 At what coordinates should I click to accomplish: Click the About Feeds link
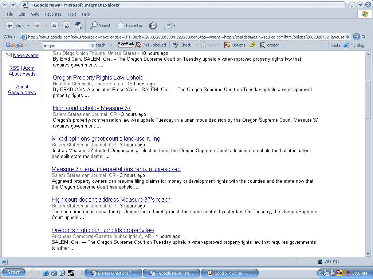pos(22,74)
